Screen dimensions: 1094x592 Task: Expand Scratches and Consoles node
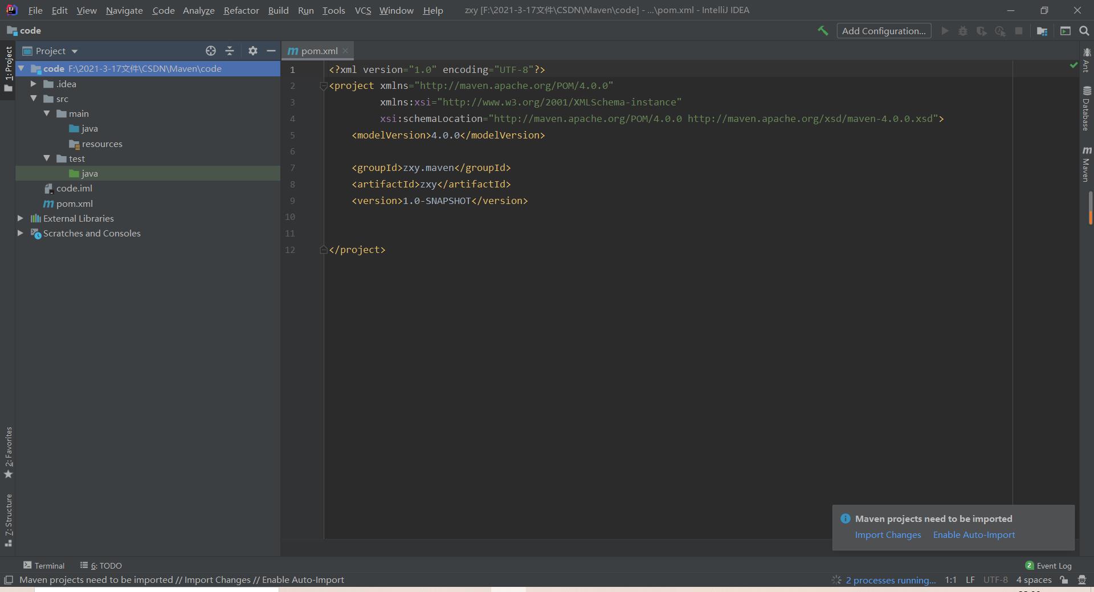tap(21, 233)
